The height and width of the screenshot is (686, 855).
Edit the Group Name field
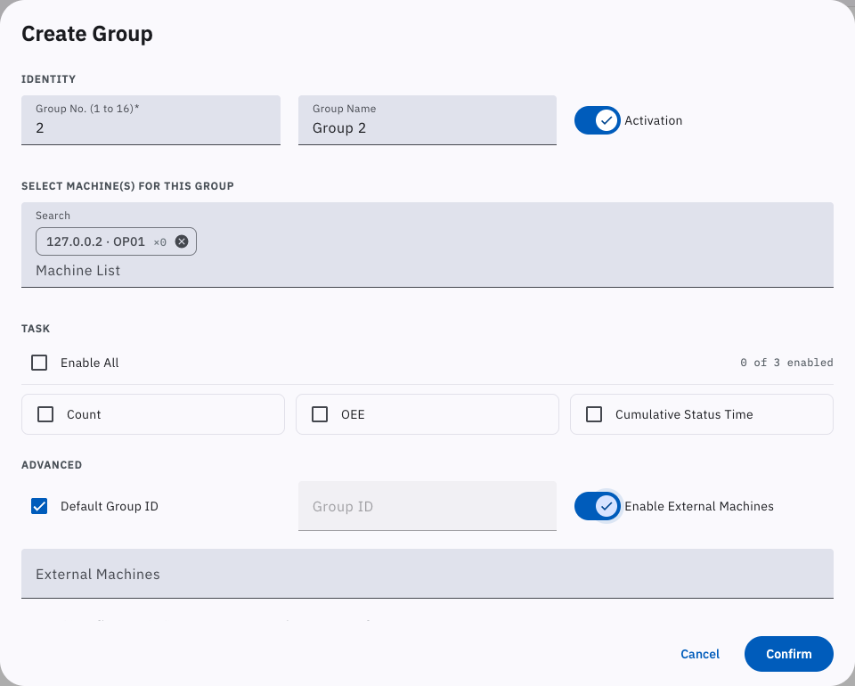pos(427,120)
